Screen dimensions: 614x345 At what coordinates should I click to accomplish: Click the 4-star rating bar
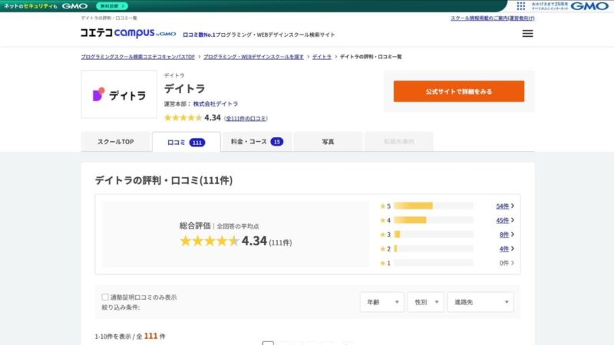(434, 220)
